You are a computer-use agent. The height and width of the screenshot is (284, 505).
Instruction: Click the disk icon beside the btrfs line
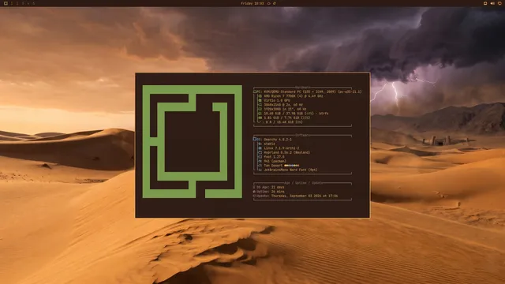[260, 114]
